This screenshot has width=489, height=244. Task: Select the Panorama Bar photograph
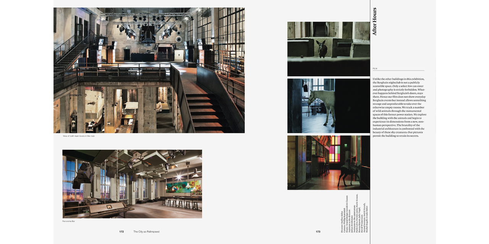pyautogui.click(x=132, y=184)
